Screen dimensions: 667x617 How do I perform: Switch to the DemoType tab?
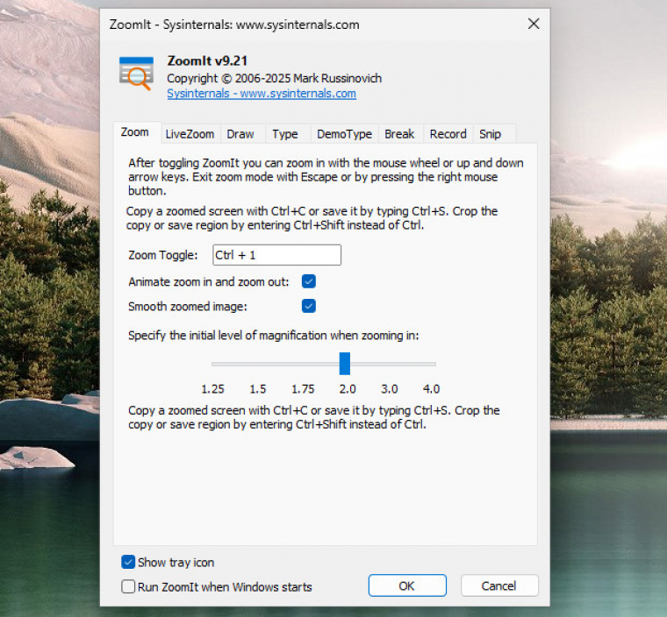tap(344, 134)
